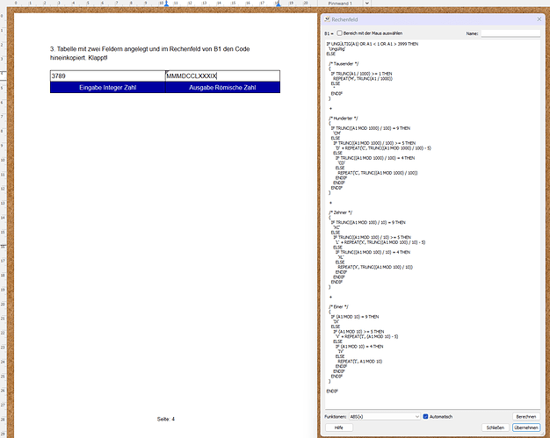Click the table cell containing 3789
The height and width of the screenshot is (438, 550).
107,76
